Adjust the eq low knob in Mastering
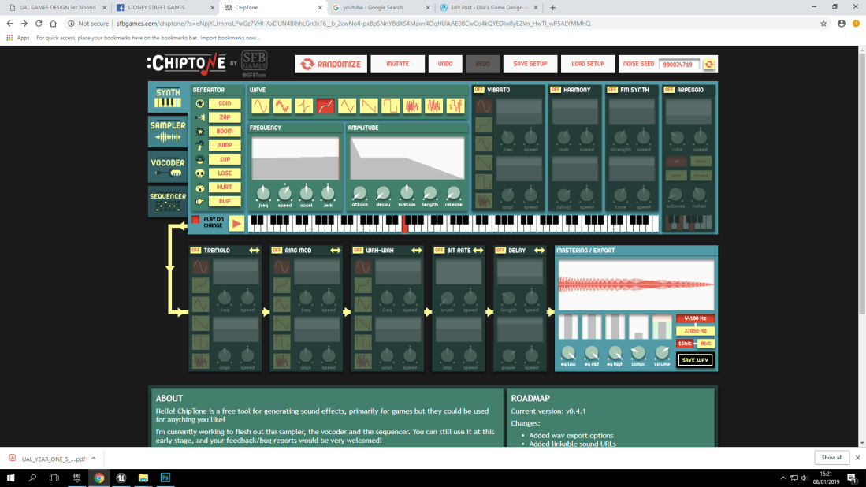The image size is (866, 487). [570, 353]
